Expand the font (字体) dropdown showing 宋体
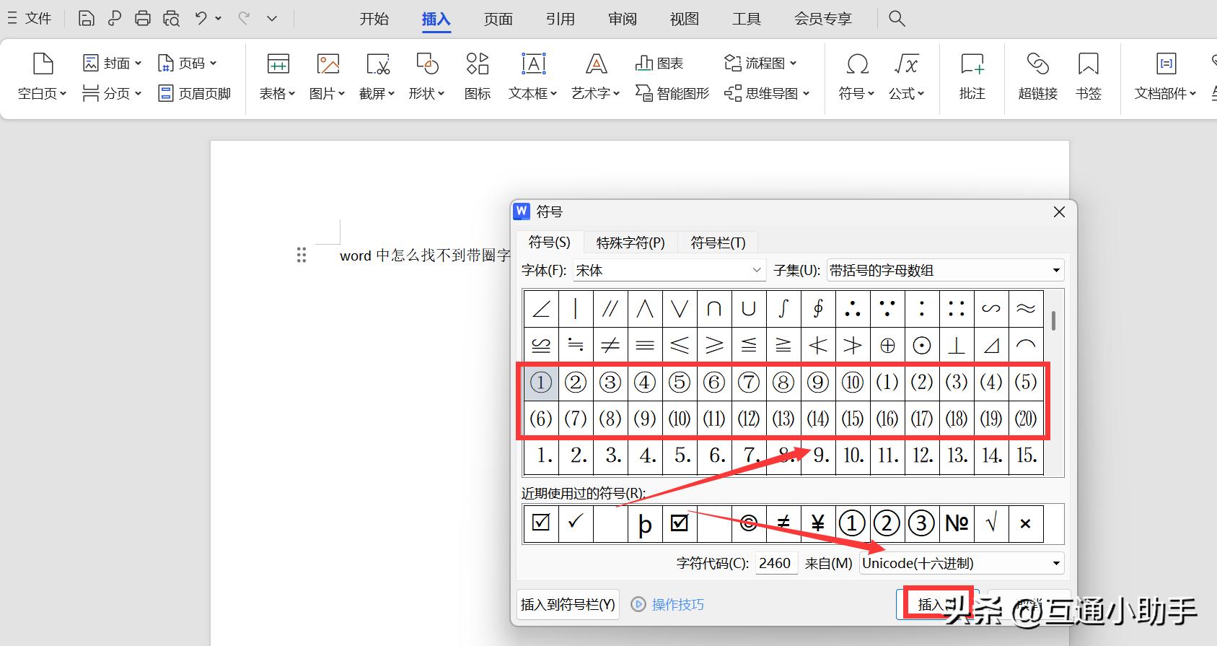Screen dimensions: 1217x646 (x=757, y=270)
